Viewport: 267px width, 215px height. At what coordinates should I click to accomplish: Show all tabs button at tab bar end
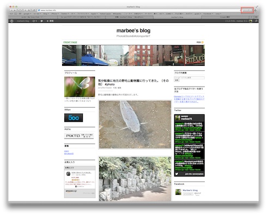[256, 17]
